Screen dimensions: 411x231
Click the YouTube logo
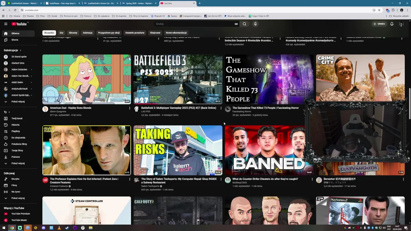point(20,24)
